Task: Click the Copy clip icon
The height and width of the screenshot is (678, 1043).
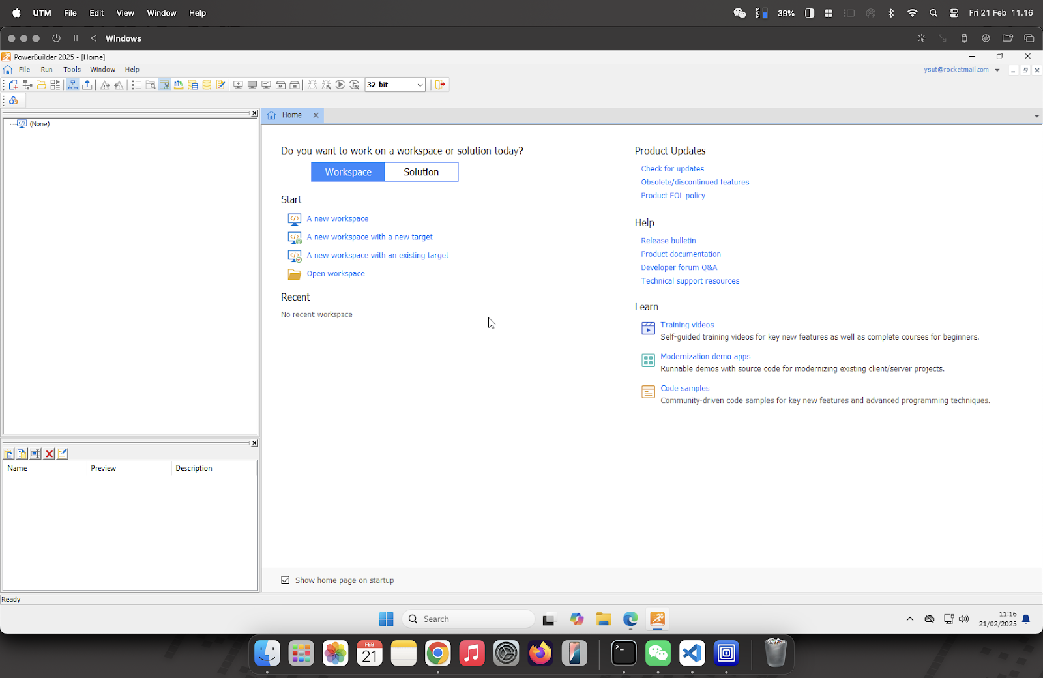Action: point(22,454)
